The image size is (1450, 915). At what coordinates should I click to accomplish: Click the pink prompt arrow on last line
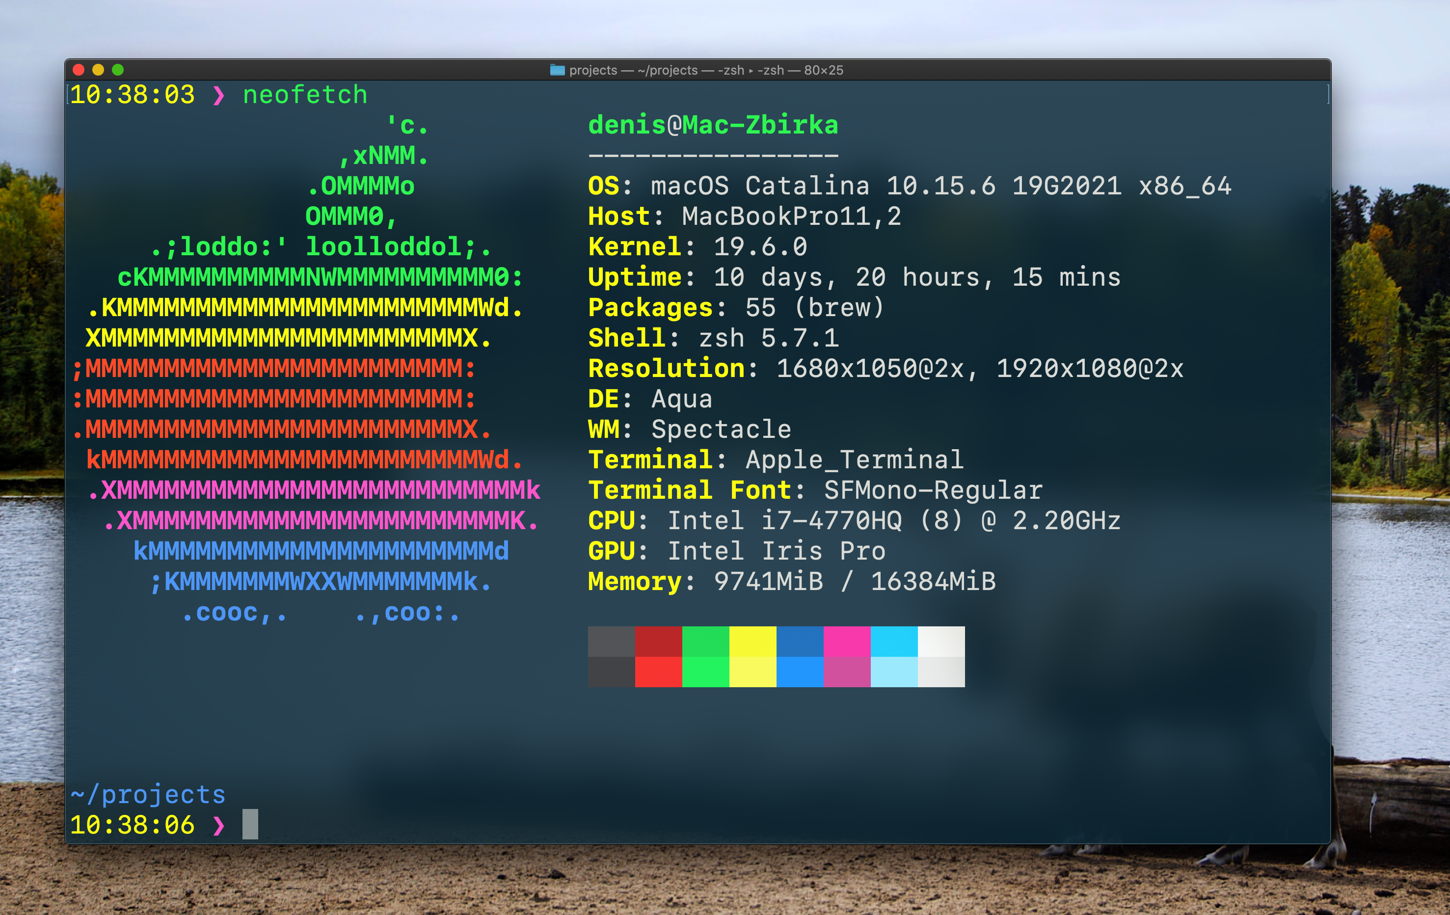pyautogui.click(x=219, y=825)
